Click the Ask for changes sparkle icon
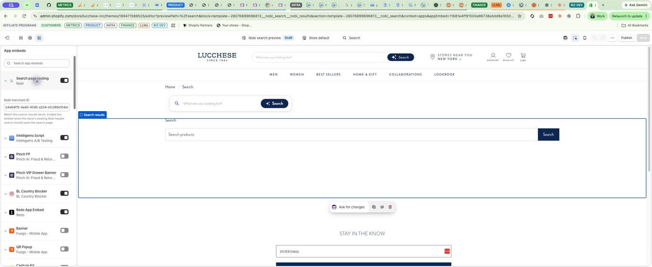Viewport: 652px width, 267px height. pos(334,207)
